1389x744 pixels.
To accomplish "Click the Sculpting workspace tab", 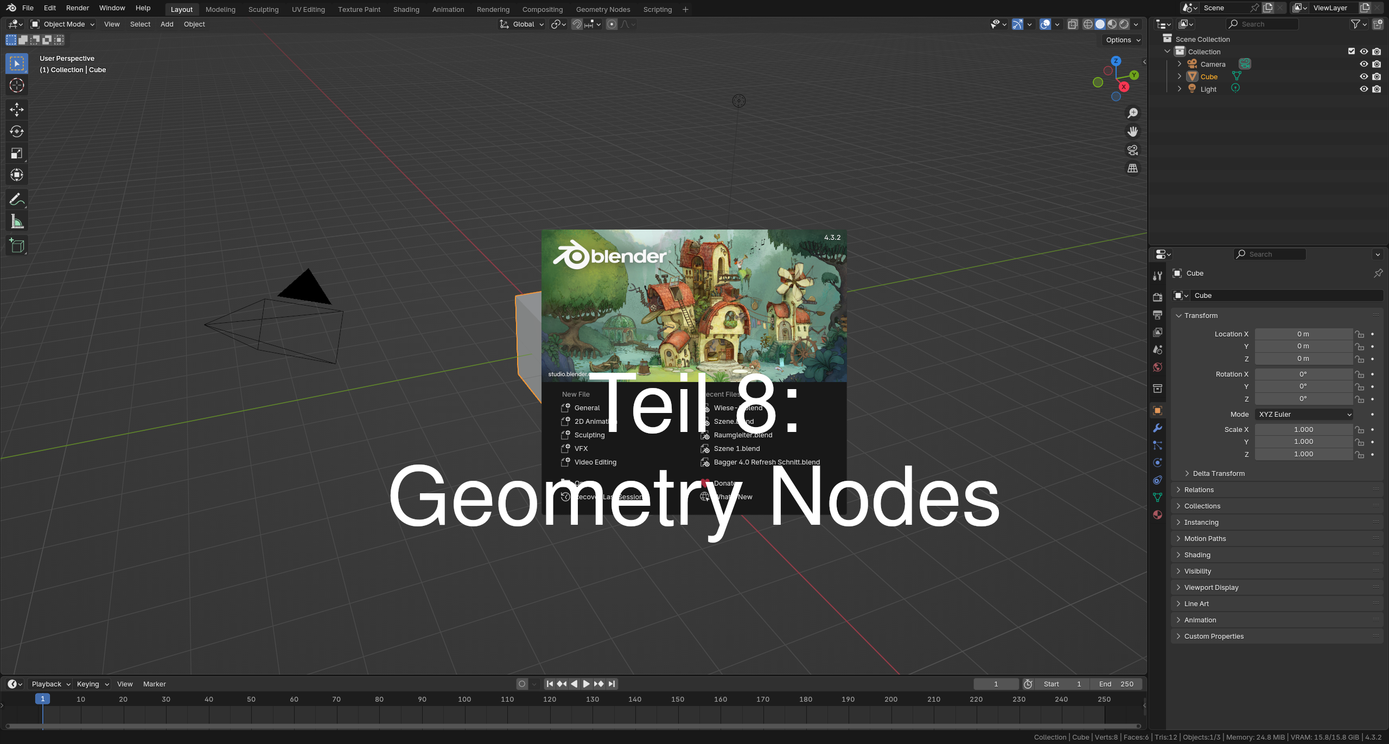I will [x=263, y=9].
